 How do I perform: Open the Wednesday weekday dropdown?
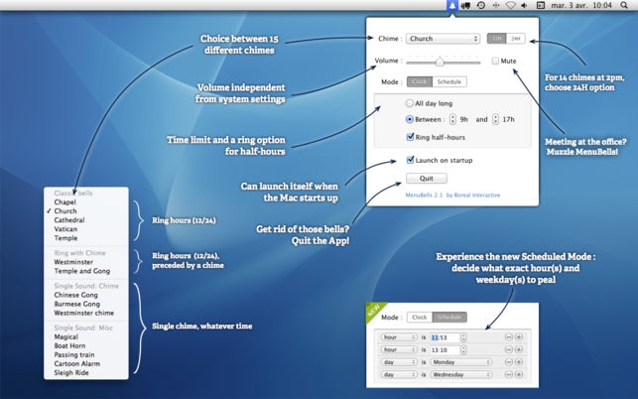[461, 374]
